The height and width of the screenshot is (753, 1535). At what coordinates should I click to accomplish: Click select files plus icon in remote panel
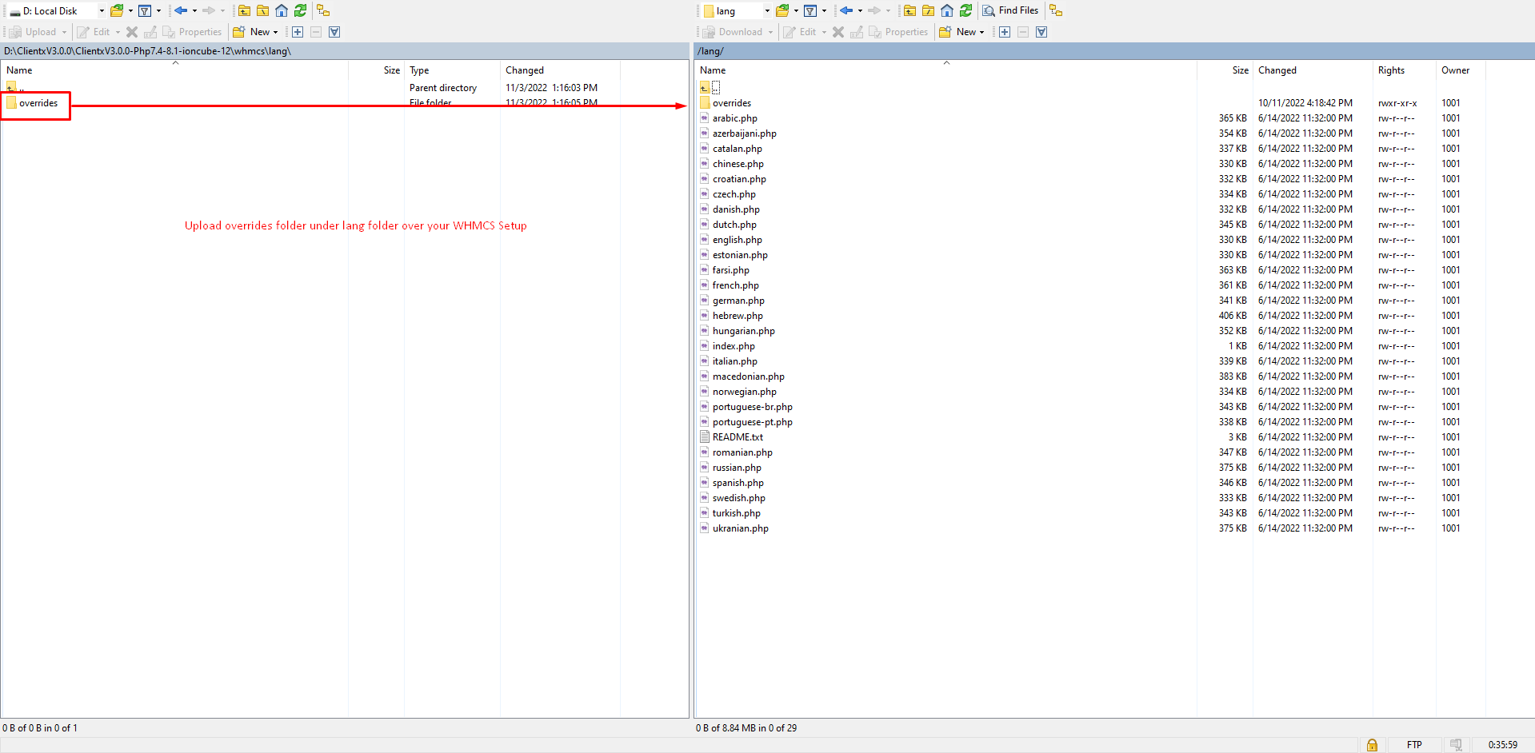pos(1005,32)
